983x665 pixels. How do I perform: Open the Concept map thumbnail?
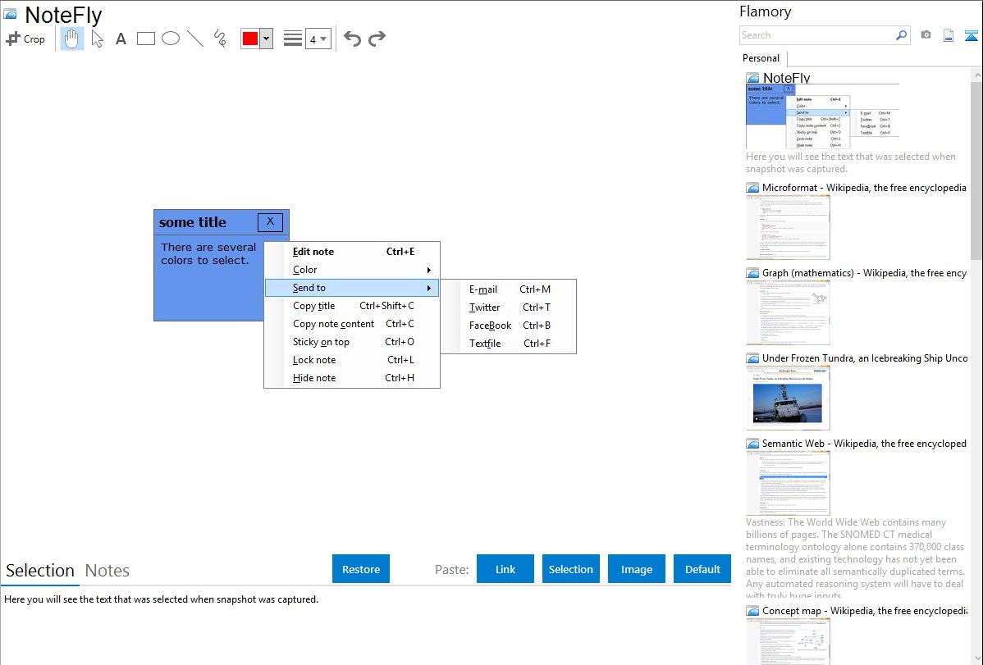(788, 642)
